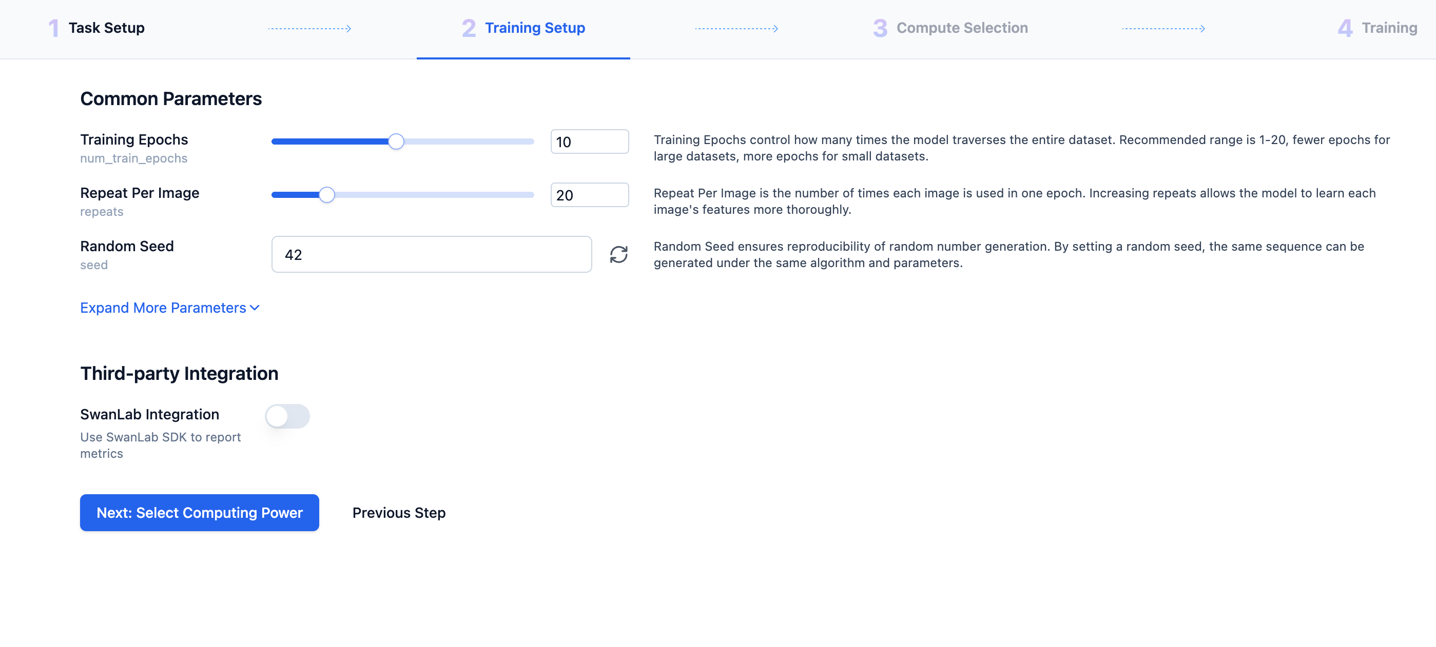Click the Training Epochs slider handle
The height and width of the screenshot is (647, 1436).
396,141
